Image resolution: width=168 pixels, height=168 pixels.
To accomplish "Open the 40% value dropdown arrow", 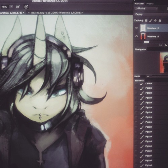I will [x=11, y=7].
